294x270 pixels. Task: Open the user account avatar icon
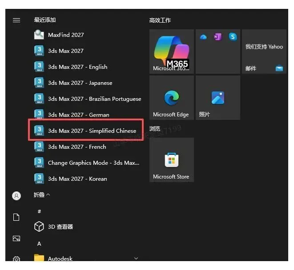[16, 196]
